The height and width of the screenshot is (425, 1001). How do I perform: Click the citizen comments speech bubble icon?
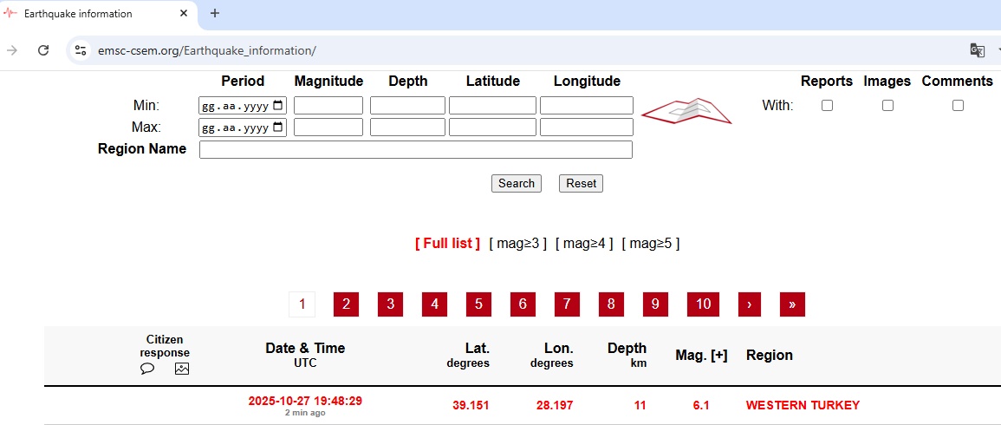[147, 368]
